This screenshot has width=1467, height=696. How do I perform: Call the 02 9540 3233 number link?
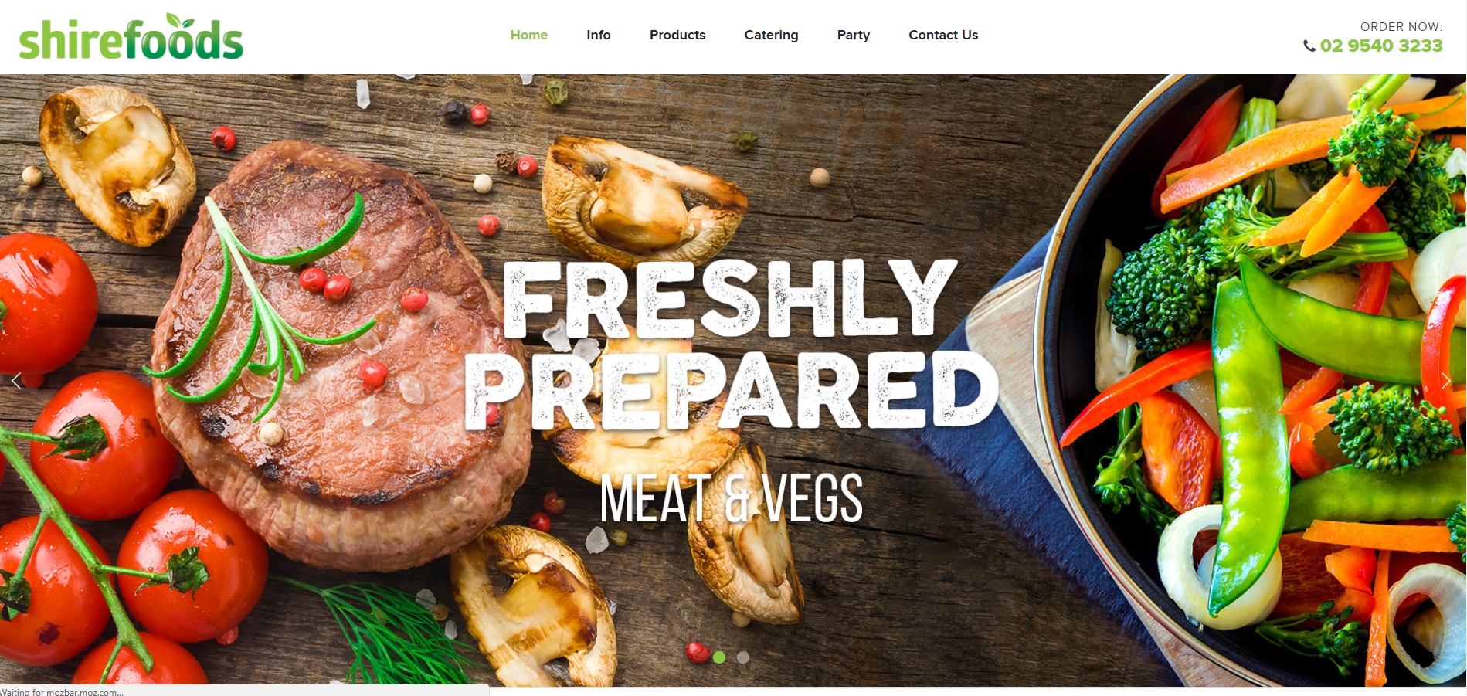click(x=1381, y=46)
